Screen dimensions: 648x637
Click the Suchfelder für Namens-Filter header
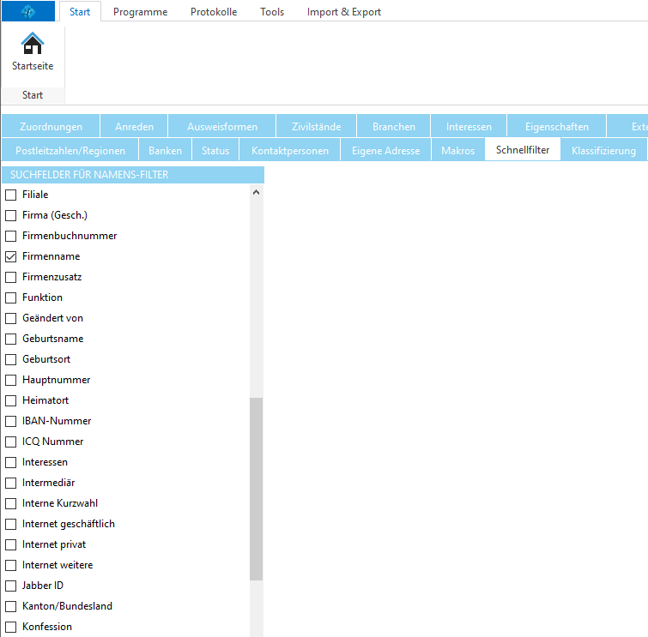132,175
